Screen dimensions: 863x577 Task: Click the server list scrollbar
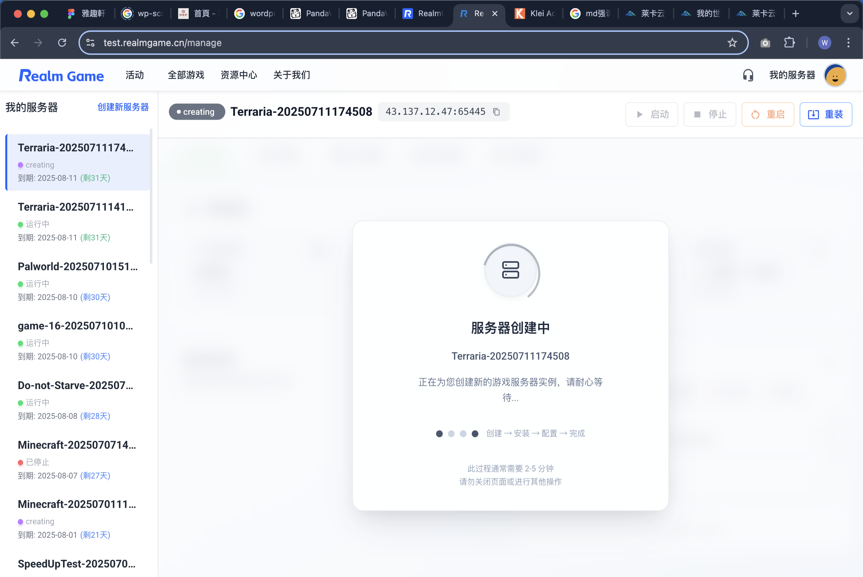point(151,196)
